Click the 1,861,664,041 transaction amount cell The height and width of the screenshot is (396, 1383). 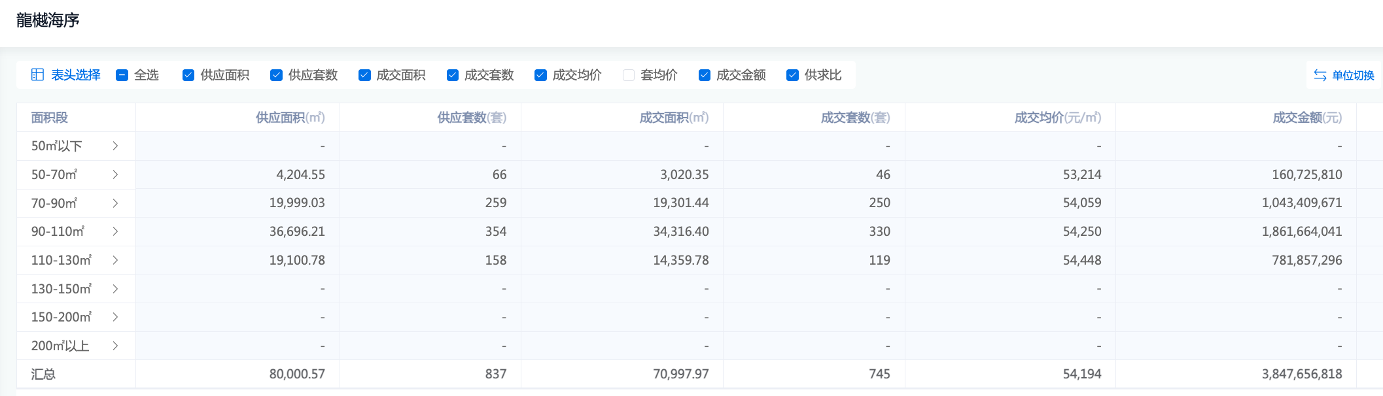tap(1302, 231)
